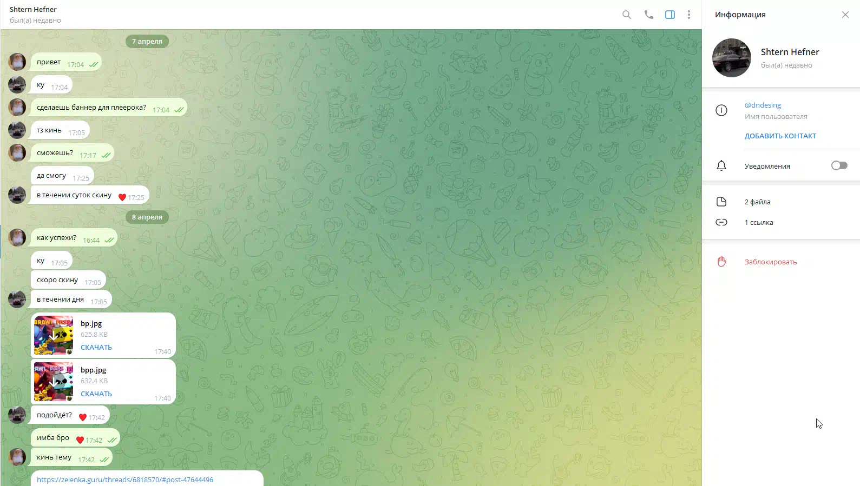
Task: Click СКАЧАТЬ for bpp.jpg
Action: [96, 394]
